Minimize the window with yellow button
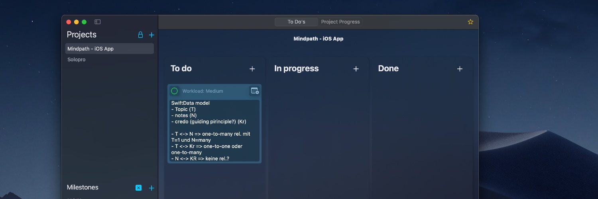 pos(76,22)
